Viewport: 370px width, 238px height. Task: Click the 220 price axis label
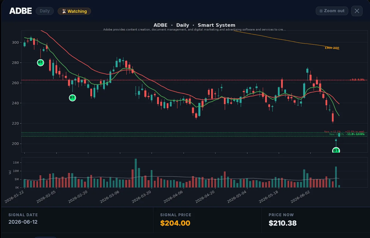click(x=15, y=123)
